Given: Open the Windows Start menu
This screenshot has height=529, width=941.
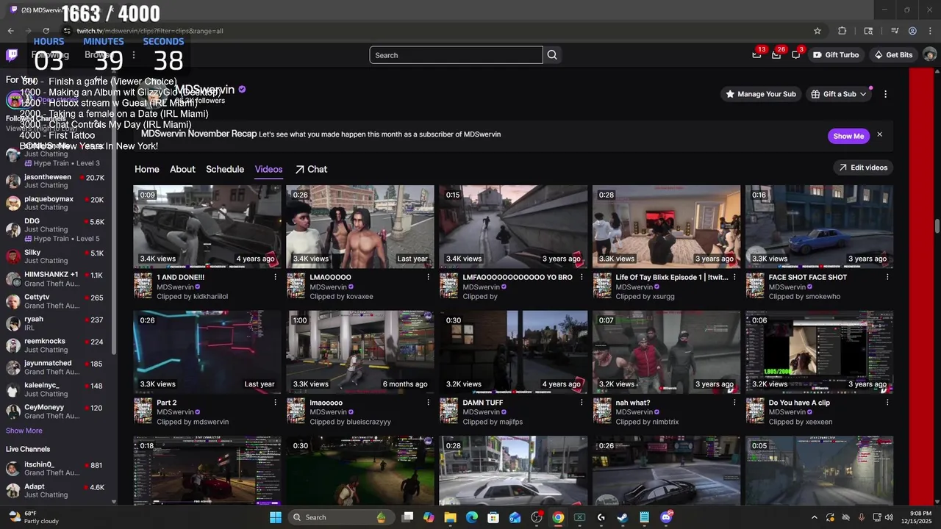Looking at the screenshot, I should pos(275,517).
